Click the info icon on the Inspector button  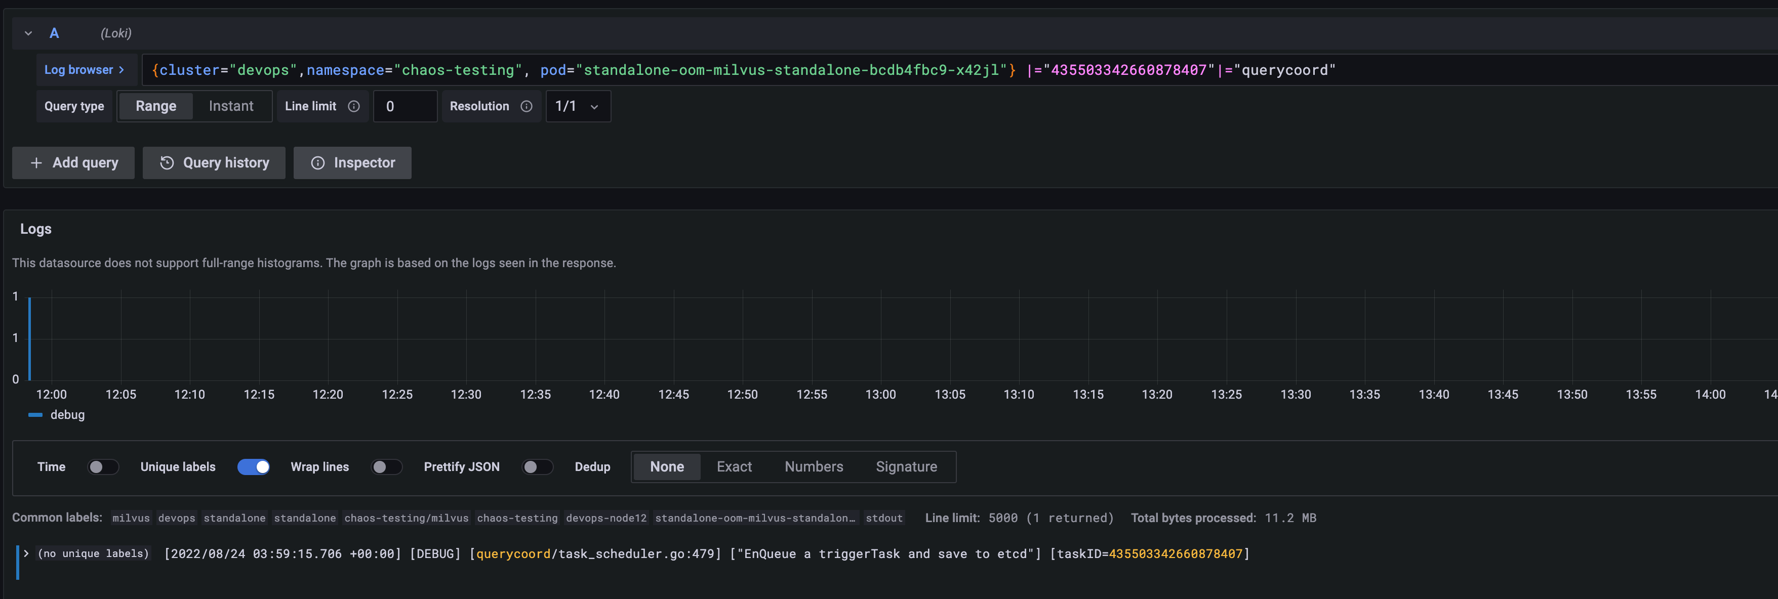(317, 163)
